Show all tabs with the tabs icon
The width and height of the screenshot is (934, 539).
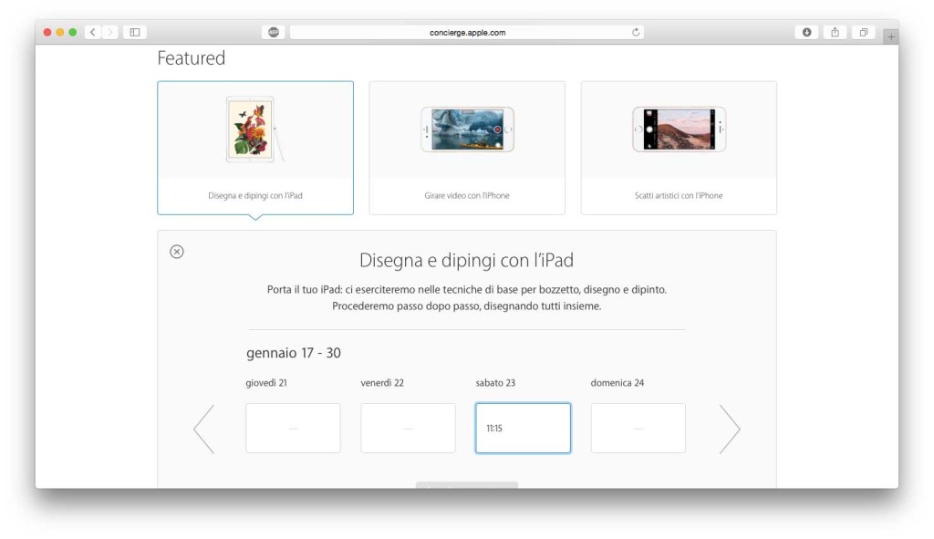[863, 31]
